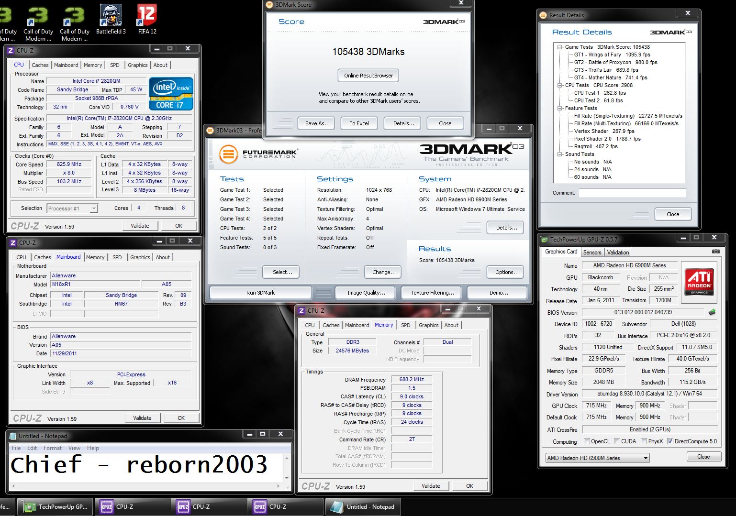This screenshot has height=516, width=736.
Task: Open the Call of Duty Modern shortcut beside Battlefield 3
Action: click(x=75, y=22)
